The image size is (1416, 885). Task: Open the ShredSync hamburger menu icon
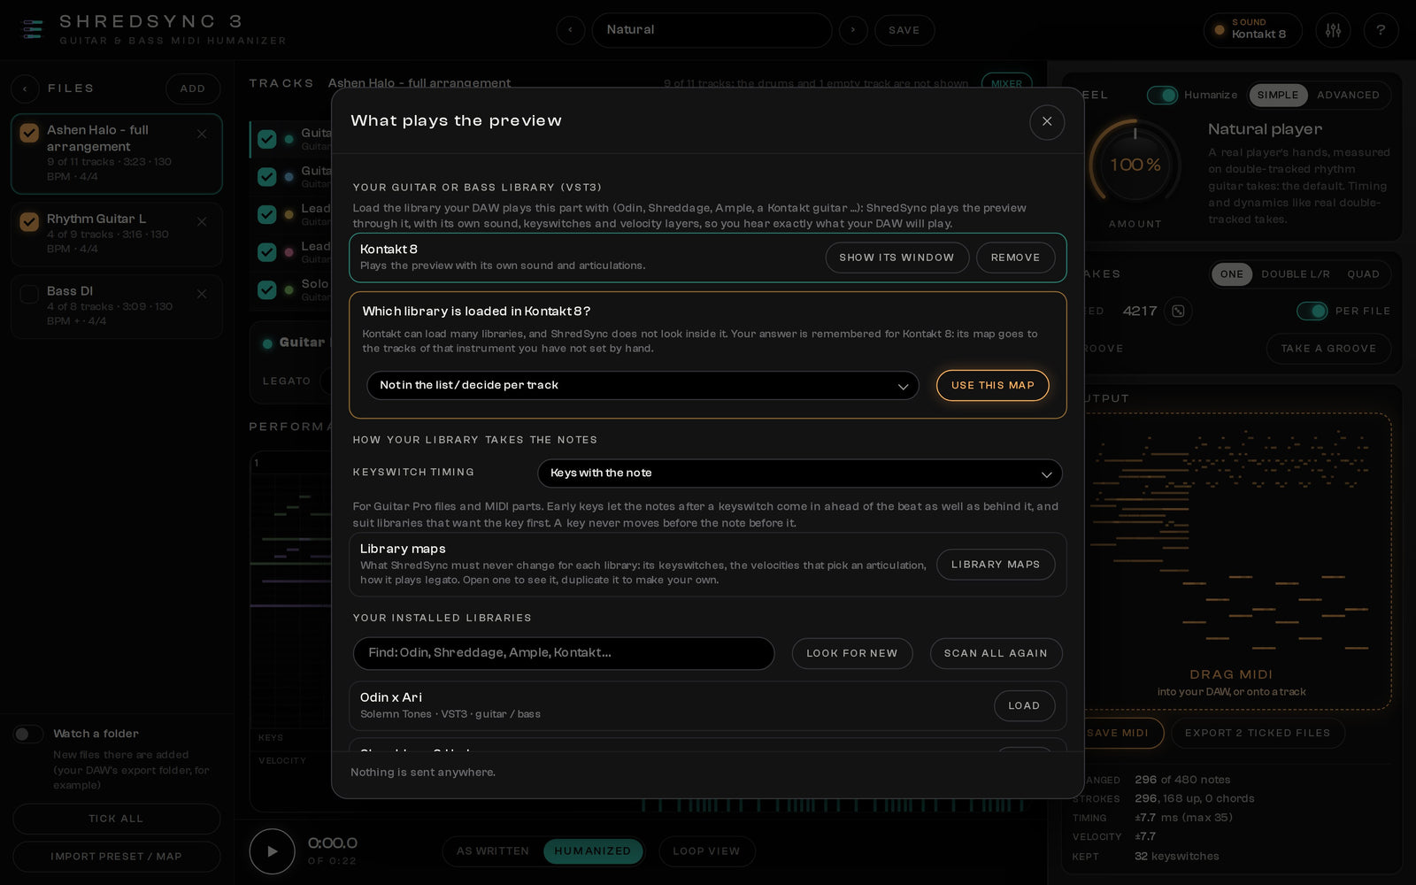coord(33,30)
